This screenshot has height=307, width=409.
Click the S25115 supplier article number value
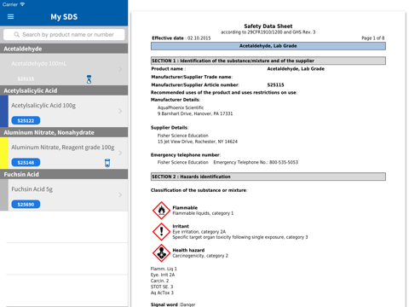coord(275,84)
